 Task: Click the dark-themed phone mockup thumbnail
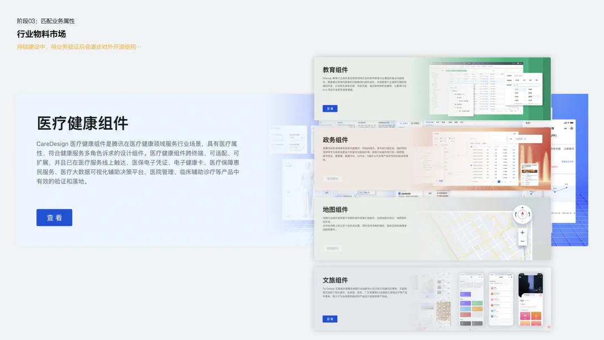[x=531, y=299]
